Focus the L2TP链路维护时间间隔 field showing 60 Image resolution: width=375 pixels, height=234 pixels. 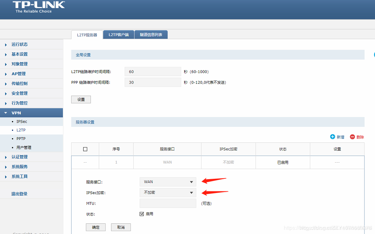(x=153, y=71)
